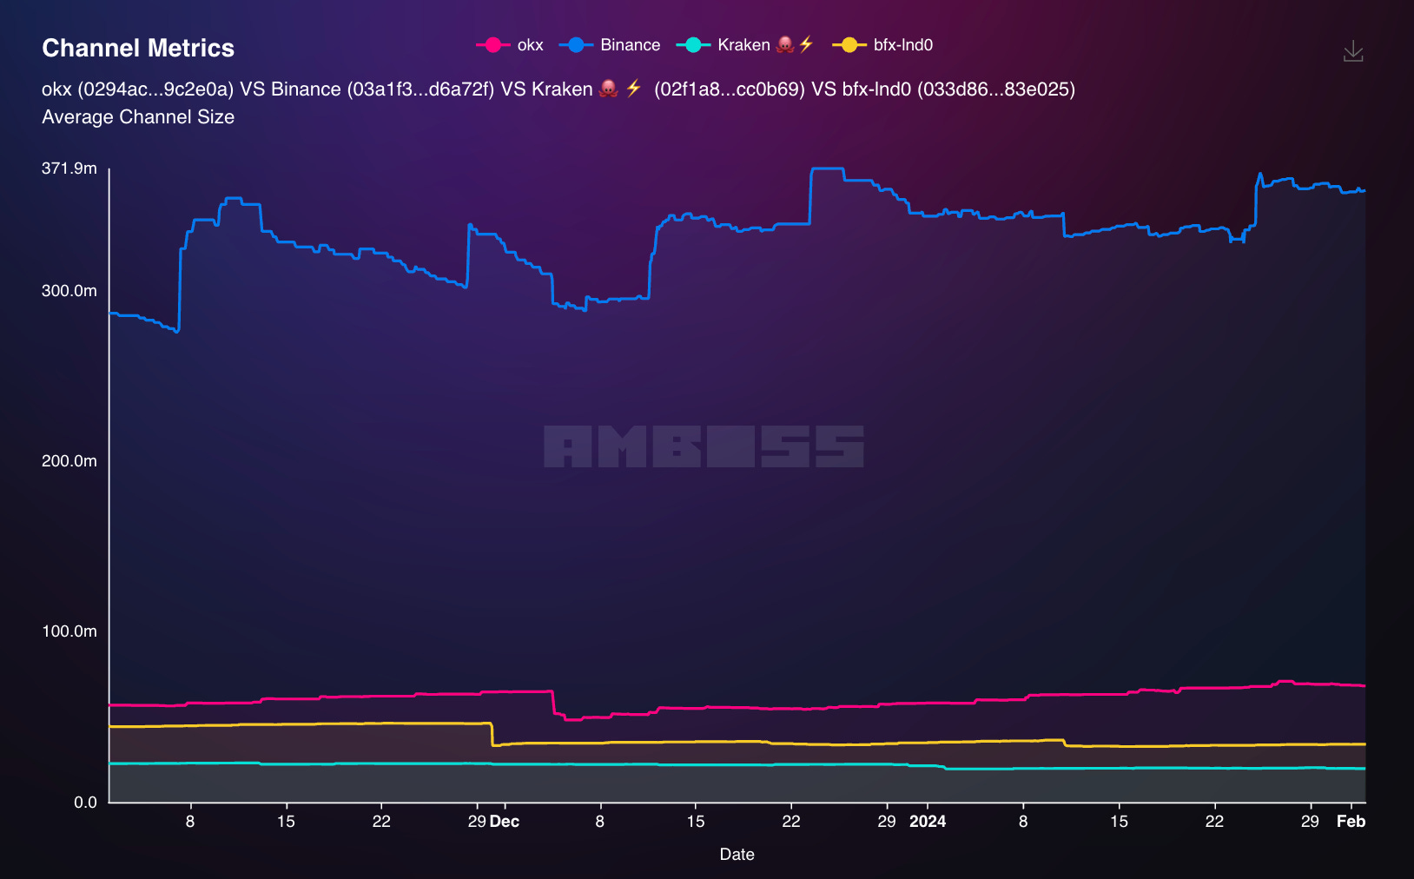
Task: Click the "100.0m" y-axis label
Action: pos(69,631)
